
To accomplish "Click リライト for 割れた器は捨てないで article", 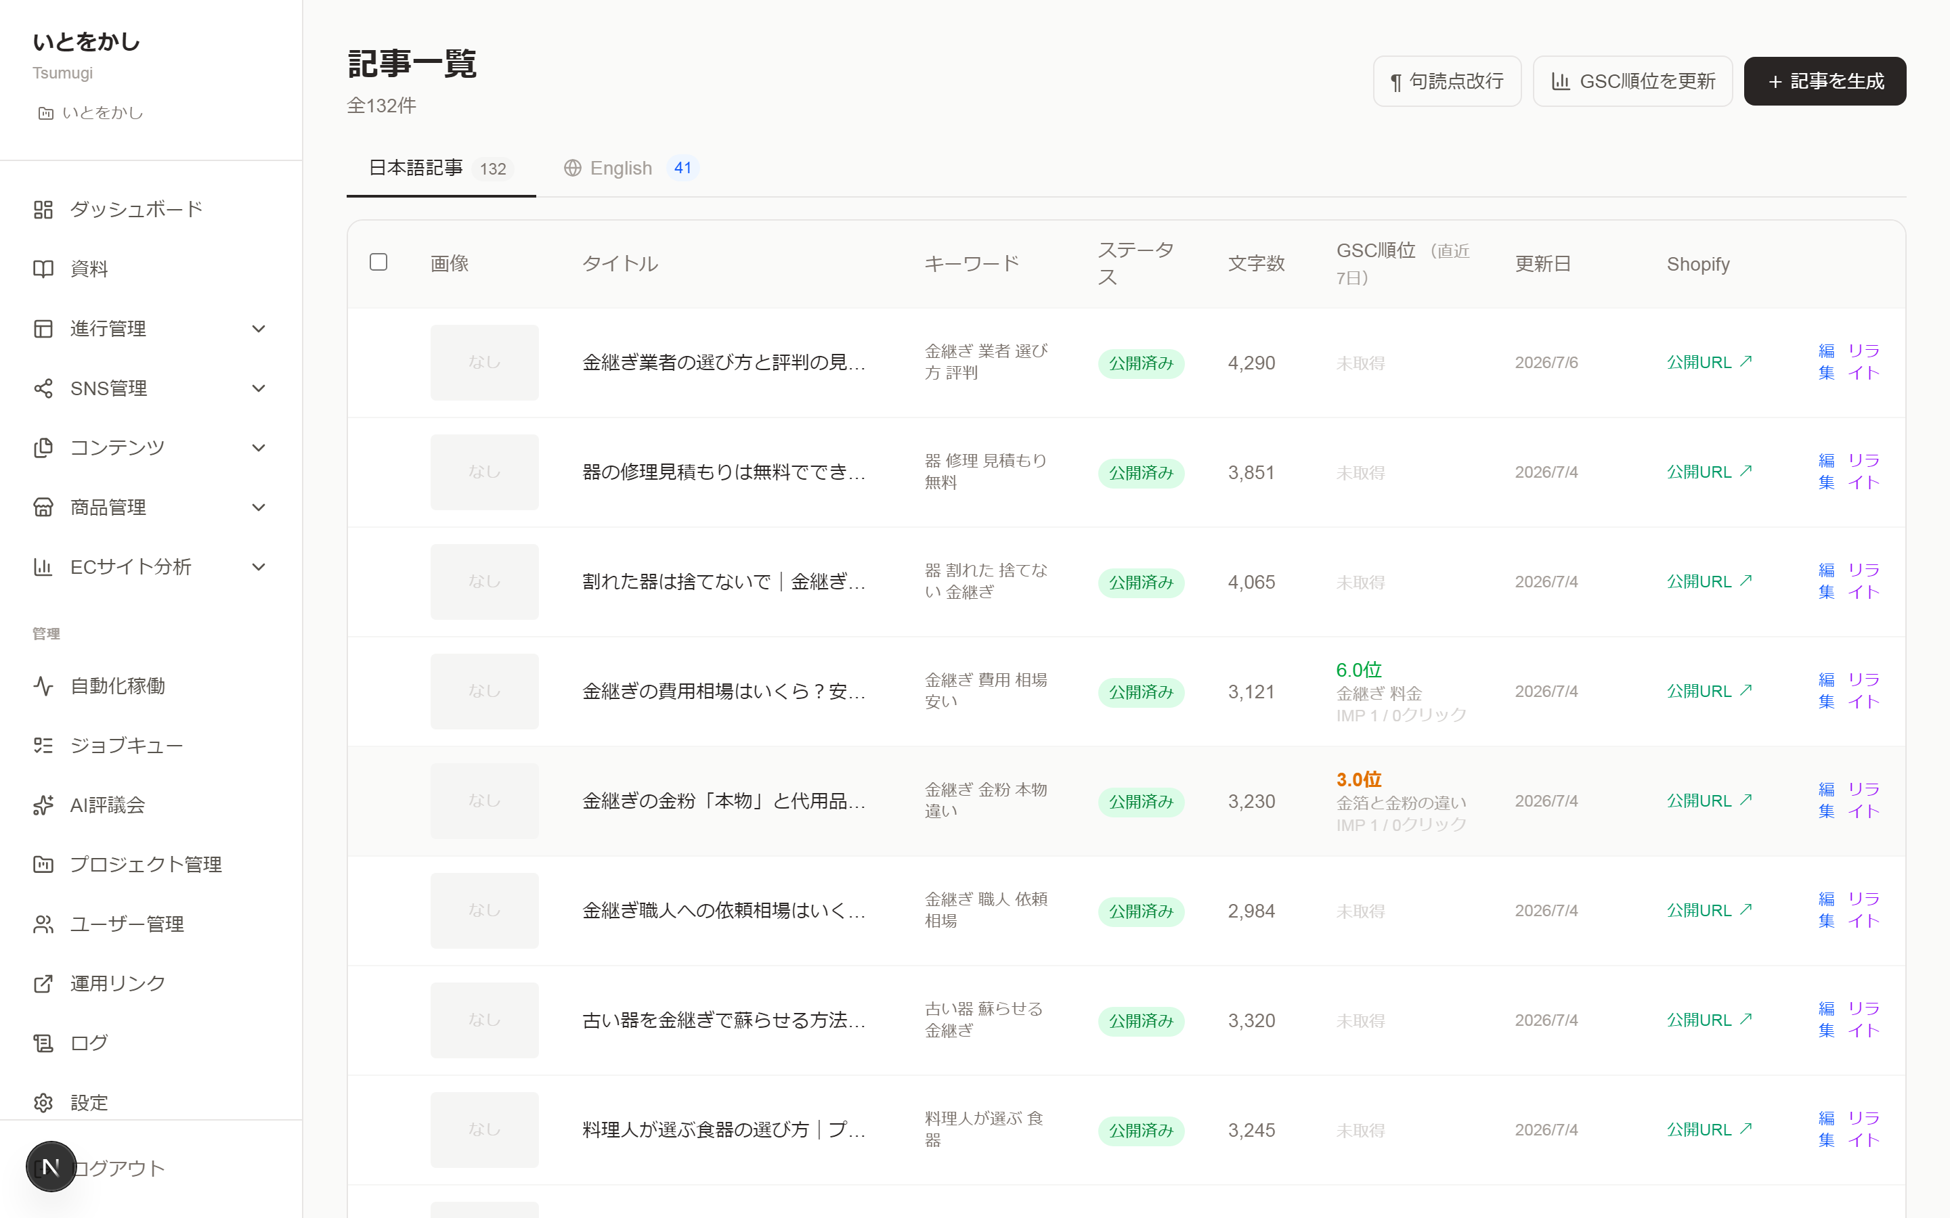I will click(x=1864, y=582).
